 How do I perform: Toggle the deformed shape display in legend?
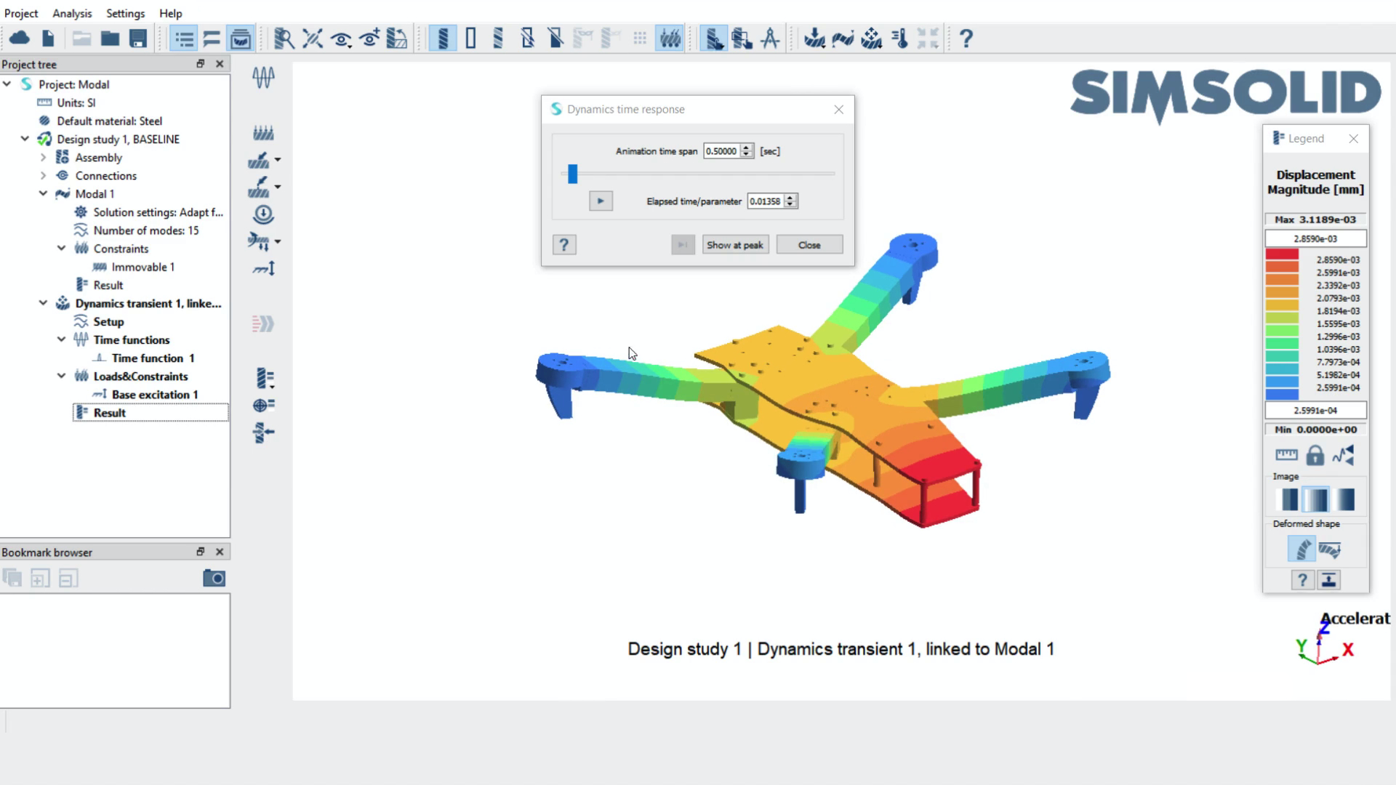pos(1301,549)
